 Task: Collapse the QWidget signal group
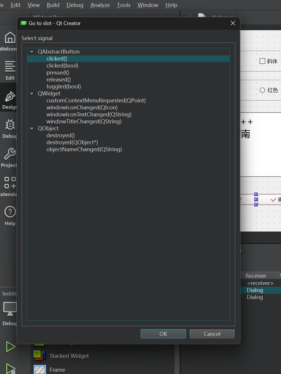(x=32, y=94)
